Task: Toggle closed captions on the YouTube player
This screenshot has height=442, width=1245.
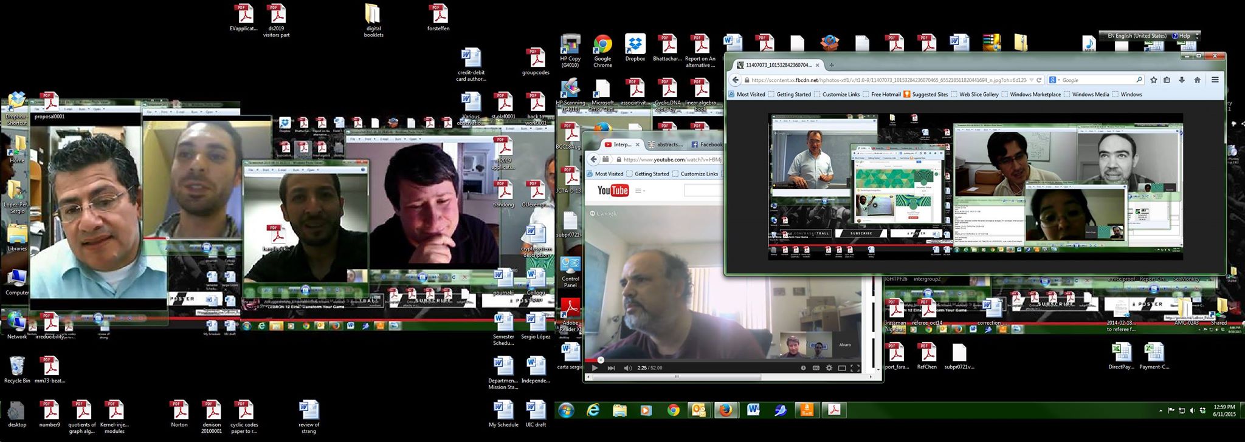Action: (x=816, y=368)
